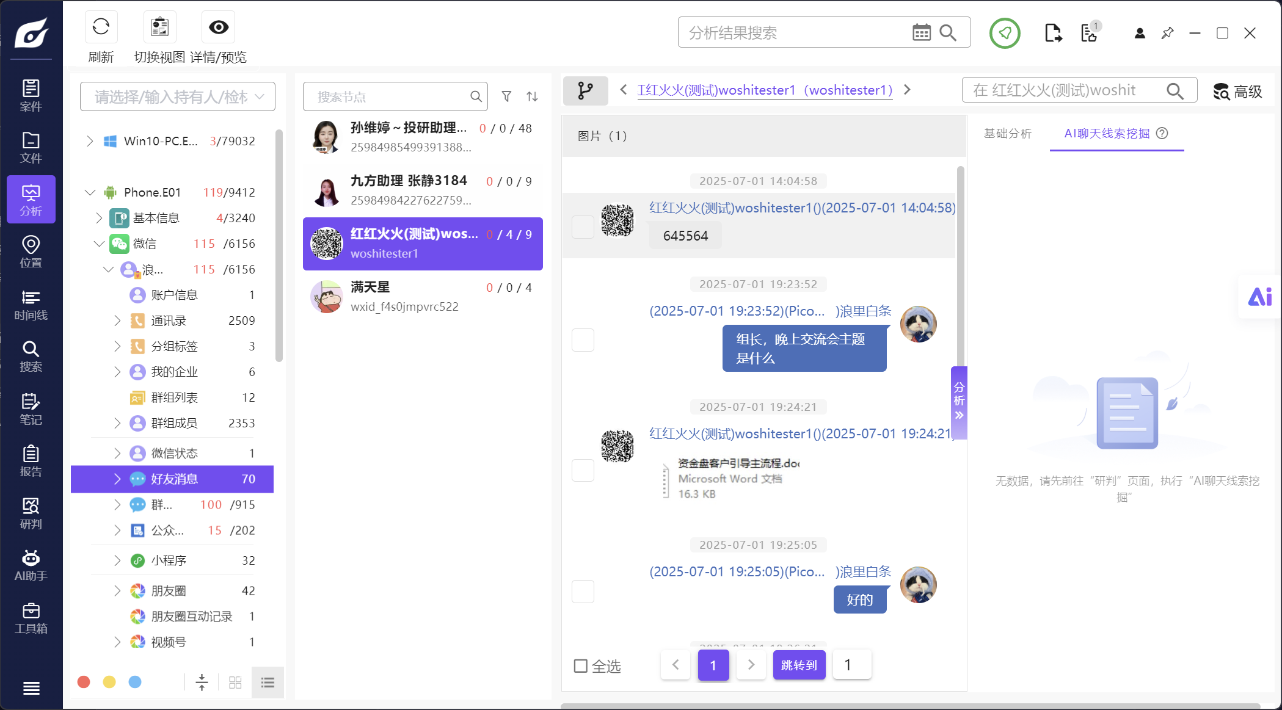This screenshot has width=1282, height=710.
Task: Check the box beside message 645564
Action: 583,226
